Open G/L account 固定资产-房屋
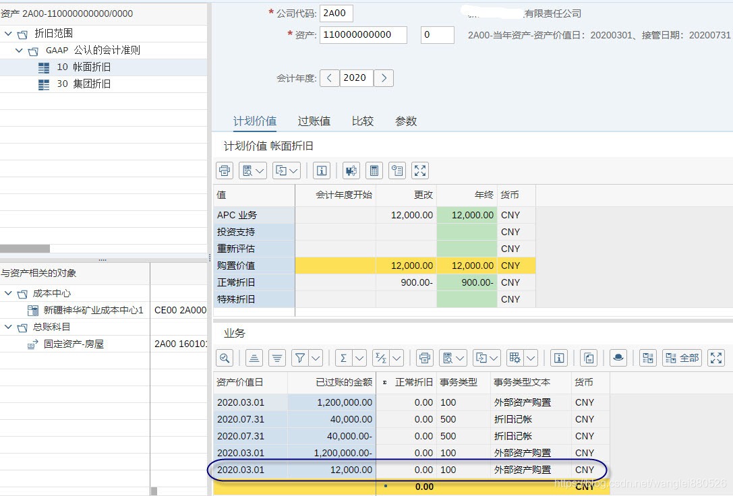 74,344
